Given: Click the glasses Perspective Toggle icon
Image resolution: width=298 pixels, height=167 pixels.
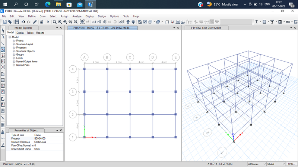Looking at the screenshot, I should 121,22.
